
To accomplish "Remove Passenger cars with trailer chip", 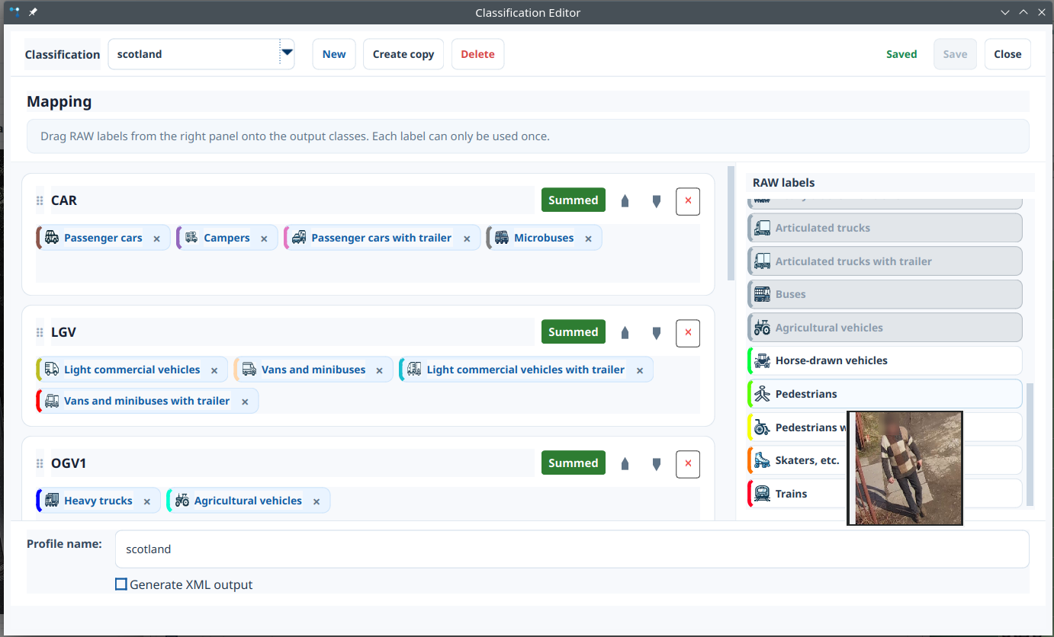I will click(x=466, y=238).
